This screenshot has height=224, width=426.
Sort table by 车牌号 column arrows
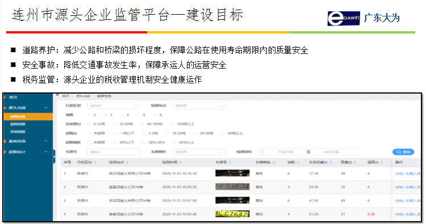coord(230,162)
